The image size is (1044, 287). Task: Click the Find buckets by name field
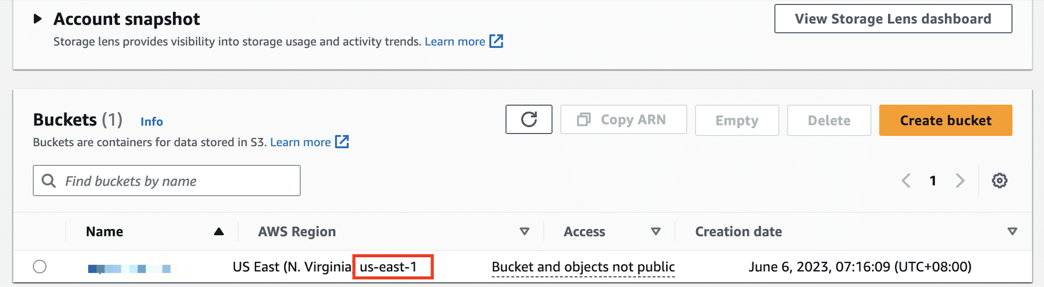click(x=166, y=181)
